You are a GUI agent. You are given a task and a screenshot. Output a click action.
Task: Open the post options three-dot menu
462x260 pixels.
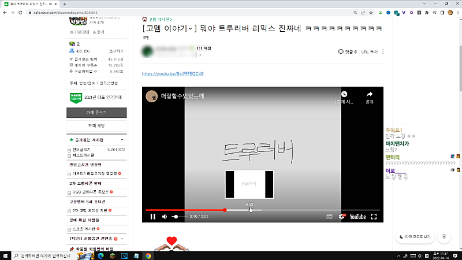(x=383, y=52)
